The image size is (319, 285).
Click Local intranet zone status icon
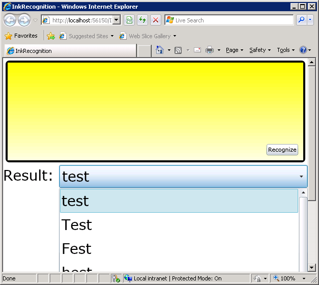pyautogui.click(x=128, y=278)
